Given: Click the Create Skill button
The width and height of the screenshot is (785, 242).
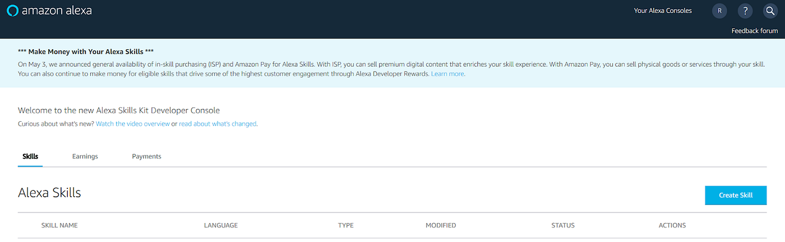Looking at the screenshot, I should coord(736,195).
